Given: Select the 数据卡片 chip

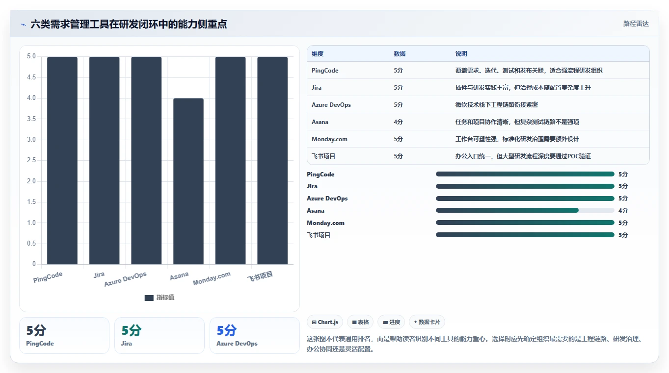Looking at the screenshot, I should coord(427,322).
